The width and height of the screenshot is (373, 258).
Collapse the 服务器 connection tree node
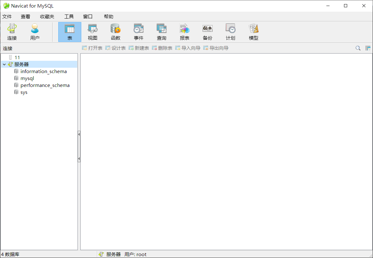pos(4,64)
